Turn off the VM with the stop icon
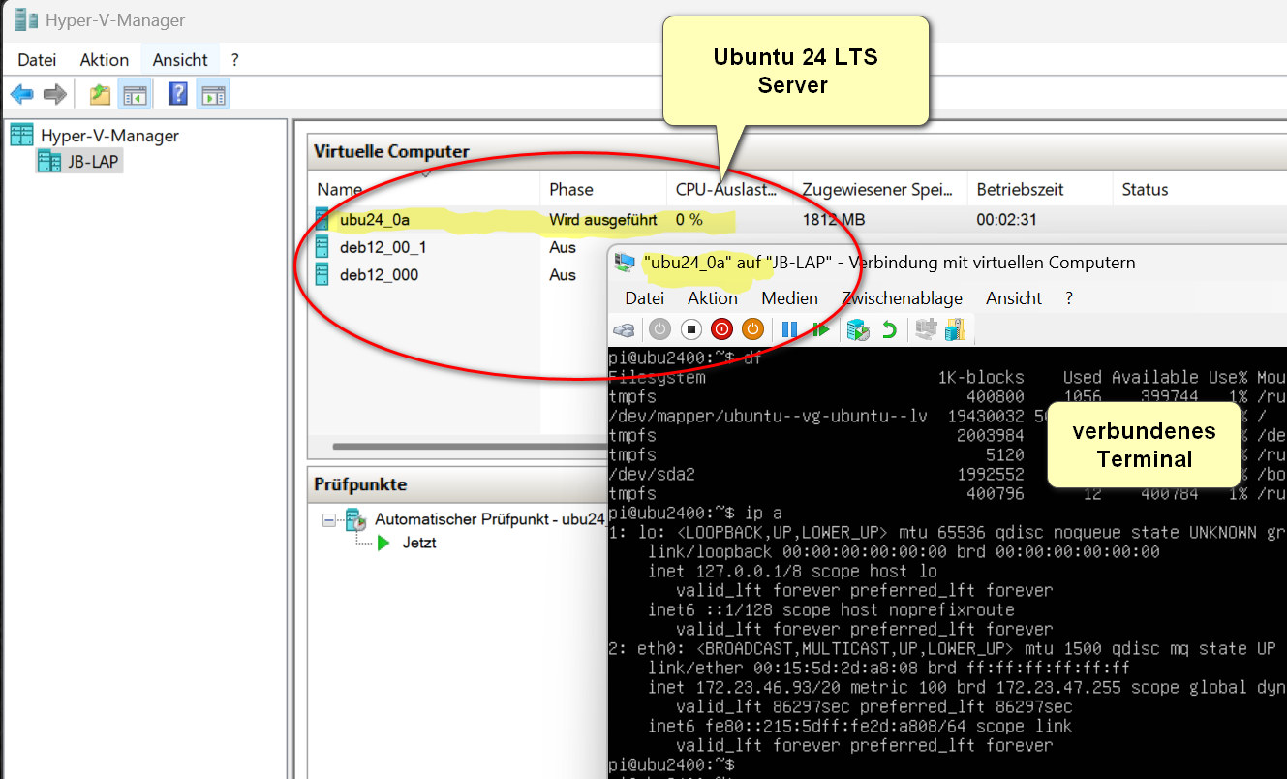 pyautogui.click(x=690, y=329)
